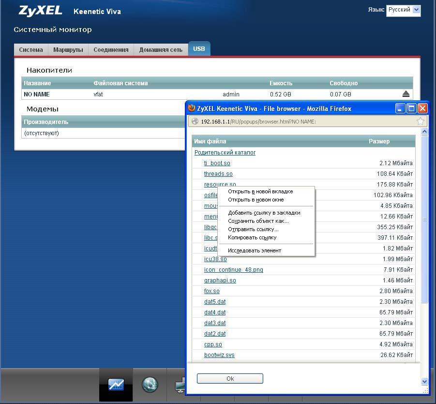436x404 pixels.
Task: Bookmark page with the star icon
Action: point(420,122)
